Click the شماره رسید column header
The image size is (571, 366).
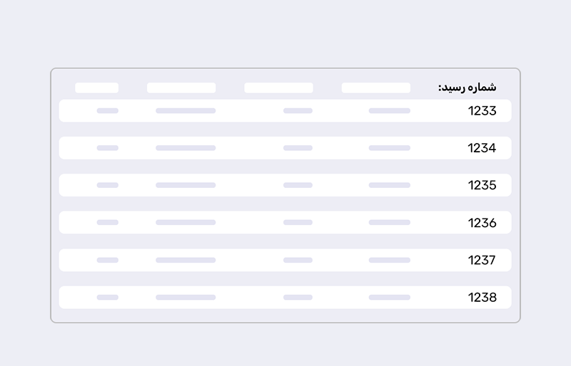(467, 88)
